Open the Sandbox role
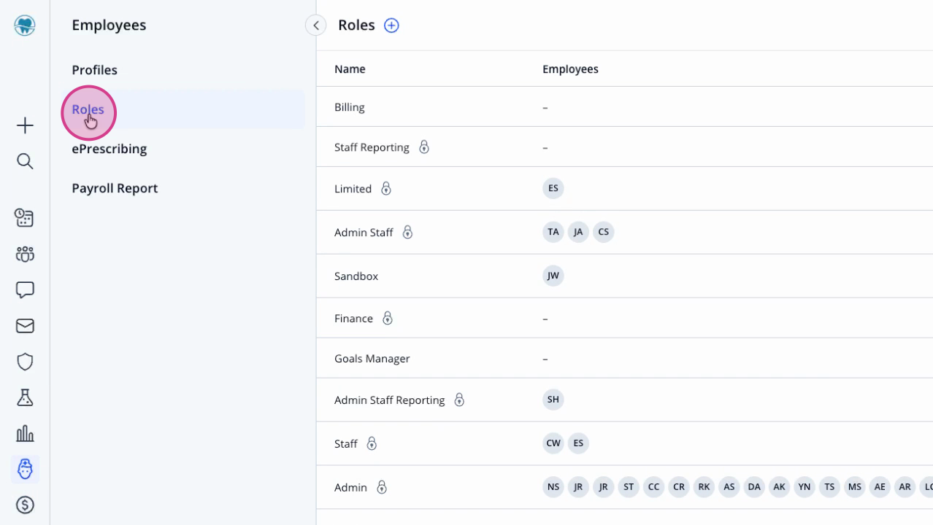This screenshot has width=933, height=525. click(x=356, y=276)
